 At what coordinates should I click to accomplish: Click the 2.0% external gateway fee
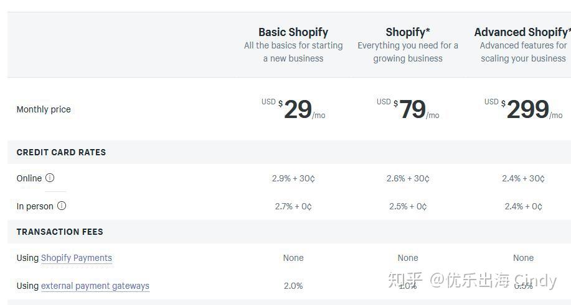click(293, 286)
